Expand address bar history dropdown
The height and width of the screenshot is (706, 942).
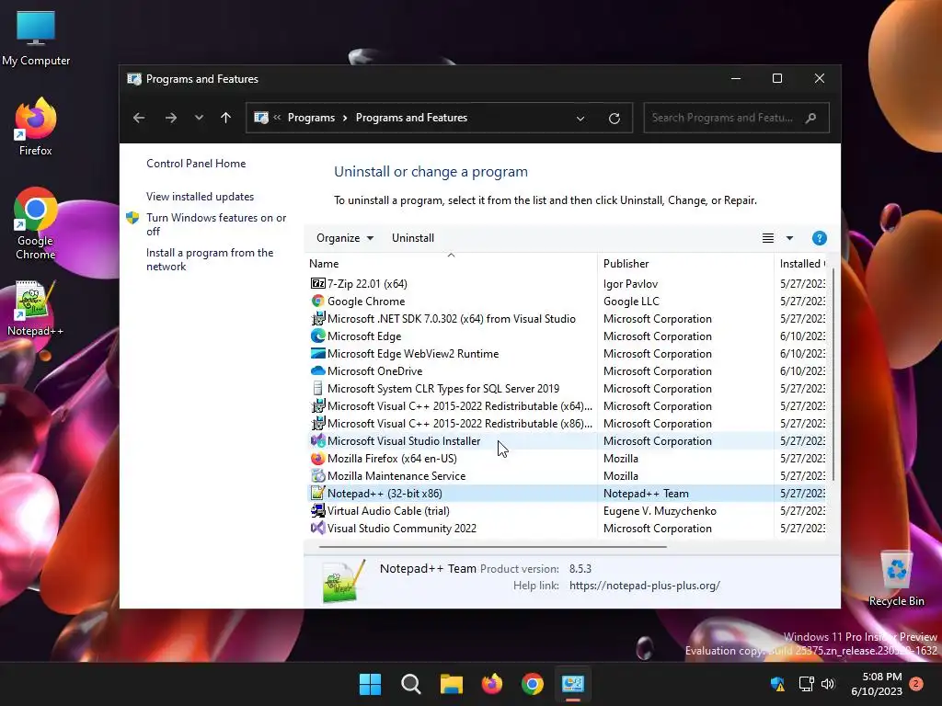[x=580, y=119]
